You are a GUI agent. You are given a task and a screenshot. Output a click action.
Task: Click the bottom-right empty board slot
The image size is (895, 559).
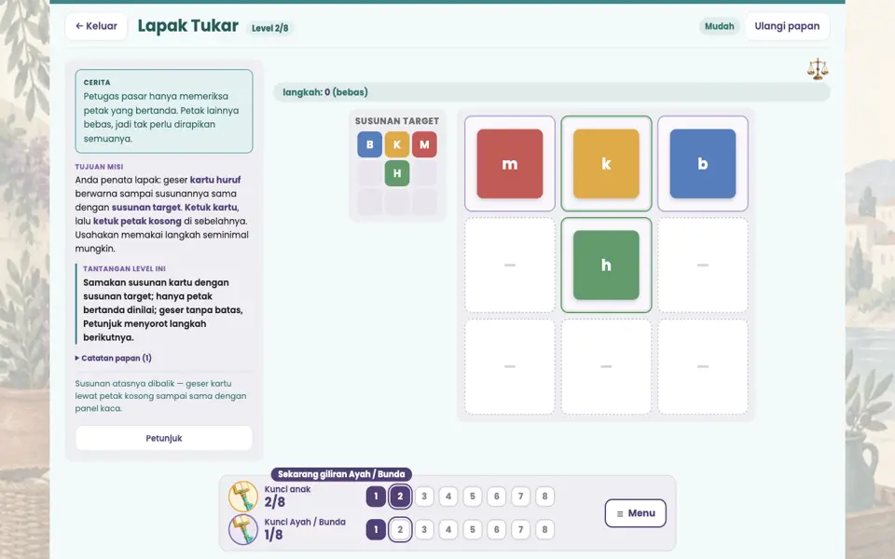[x=703, y=367]
